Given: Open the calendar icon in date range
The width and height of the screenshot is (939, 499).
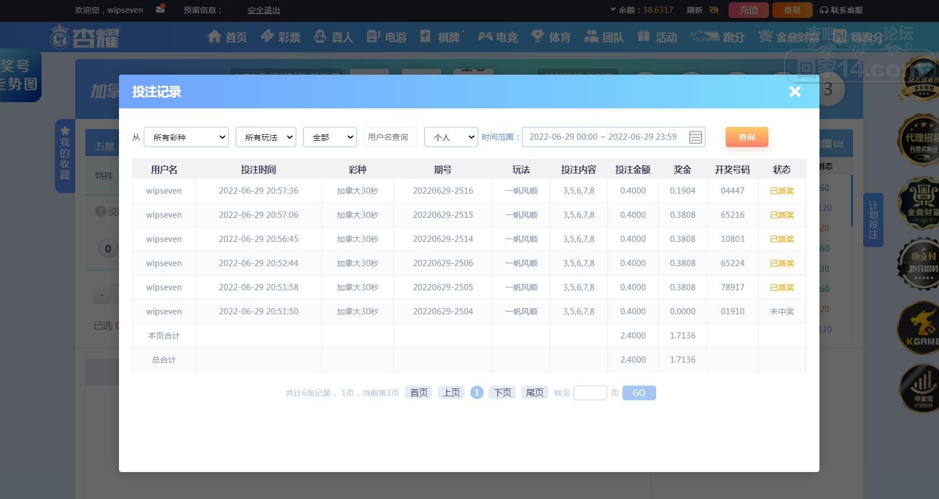Looking at the screenshot, I should (695, 137).
